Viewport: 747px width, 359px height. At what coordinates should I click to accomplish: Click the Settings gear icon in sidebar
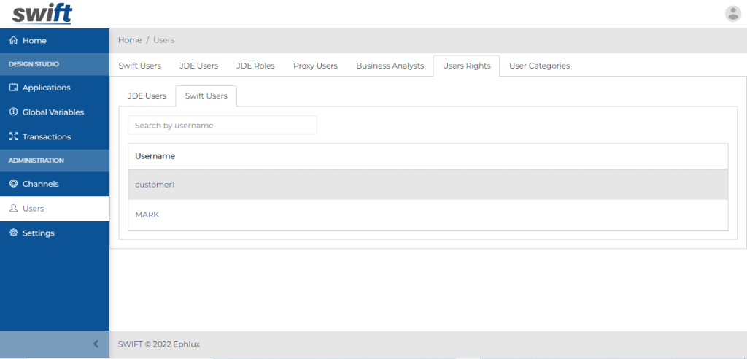(x=13, y=233)
